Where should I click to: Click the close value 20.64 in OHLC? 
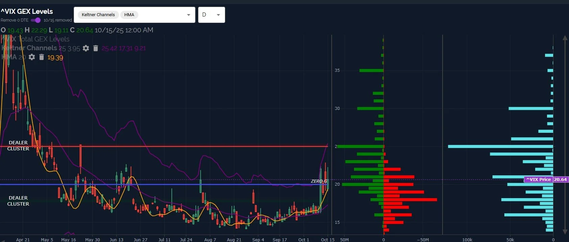pyautogui.click(x=85, y=30)
